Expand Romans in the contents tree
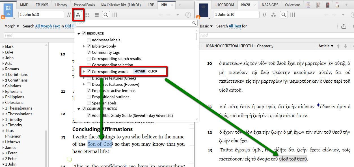This screenshot has height=167, width=354. click(x=3, y=69)
